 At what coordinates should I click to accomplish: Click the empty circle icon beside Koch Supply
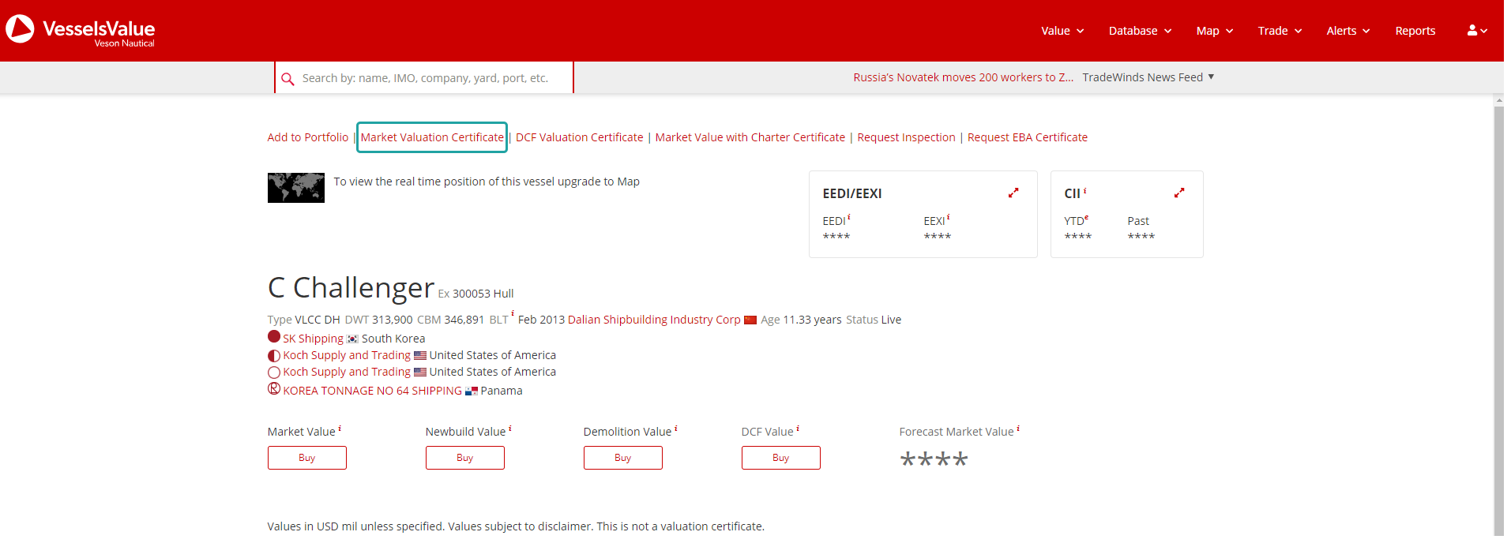[x=274, y=373]
